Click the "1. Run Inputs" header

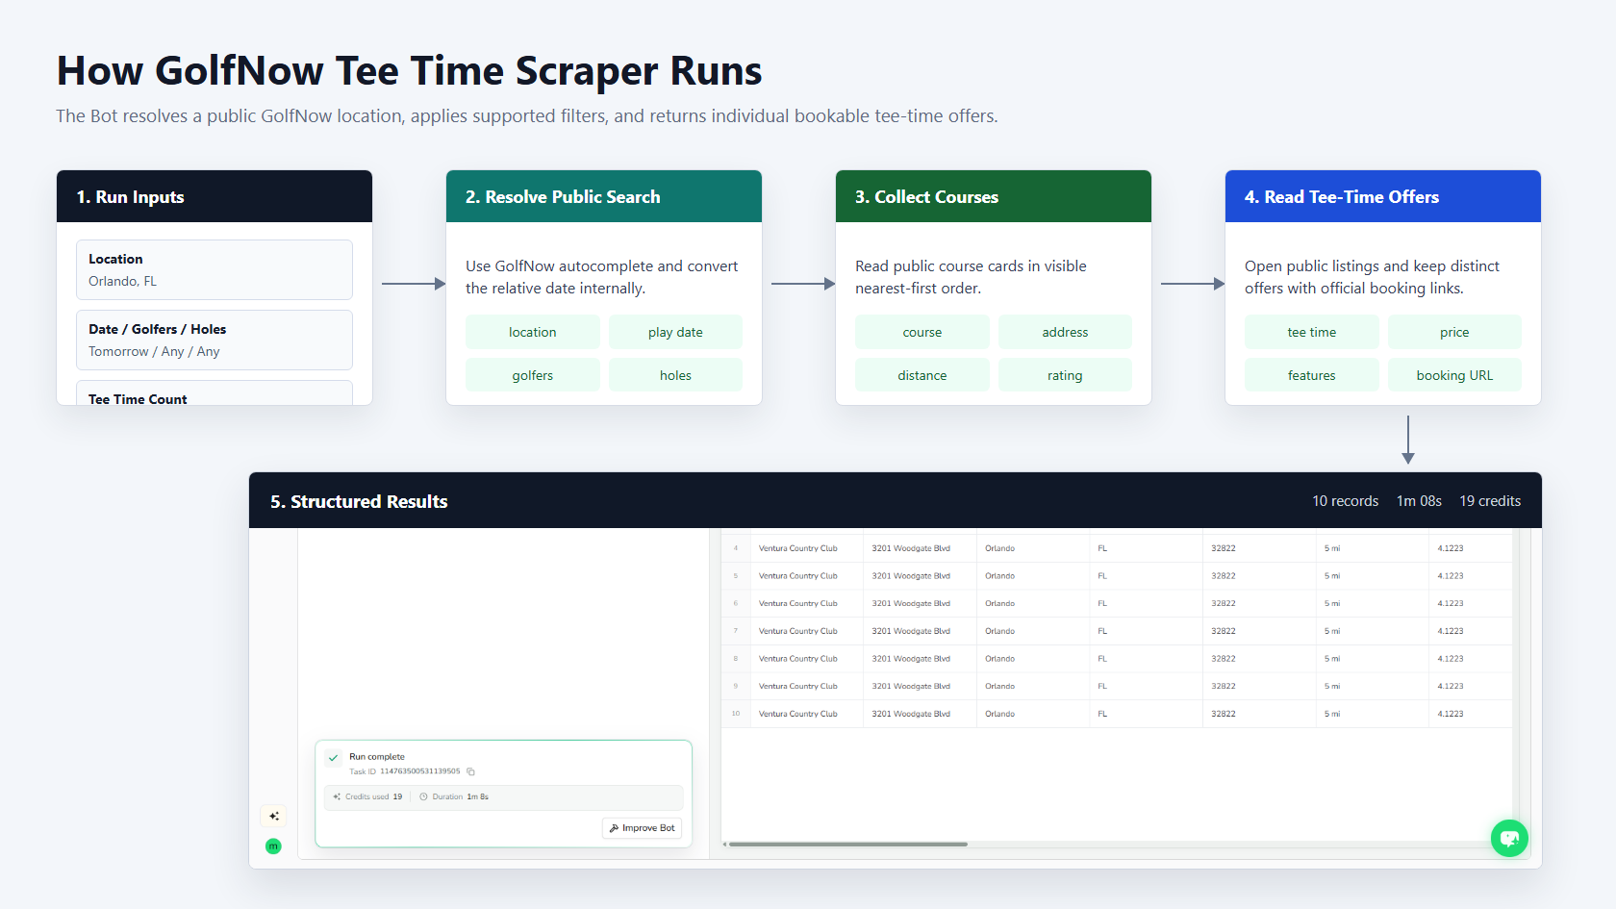pyautogui.click(x=215, y=197)
